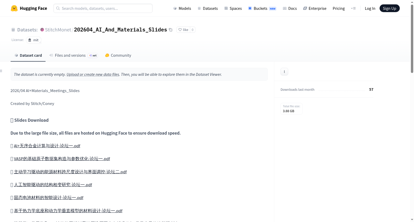Go to the Pricing page
414x222 pixels.
click(x=339, y=8)
